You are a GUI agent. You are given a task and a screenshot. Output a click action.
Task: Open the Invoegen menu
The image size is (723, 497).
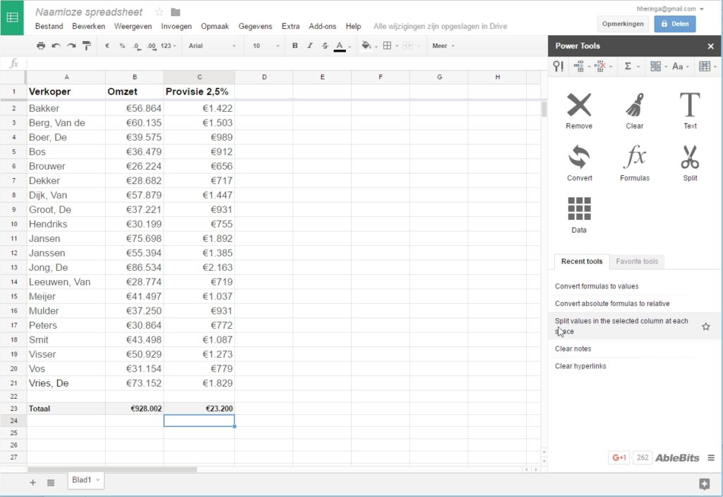coord(176,25)
